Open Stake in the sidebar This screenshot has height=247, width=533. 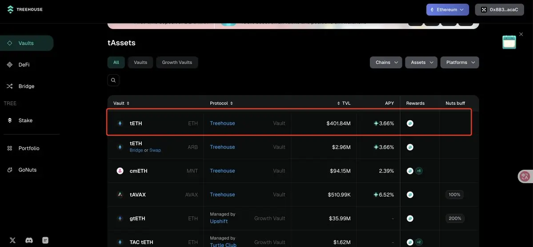25,120
